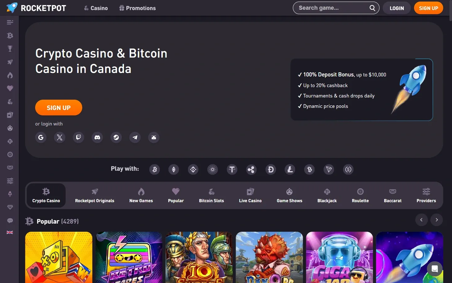The height and width of the screenshot is (283, 452).
Task: Select BNB coin in Play with row
Action: [x=193, y=170]
